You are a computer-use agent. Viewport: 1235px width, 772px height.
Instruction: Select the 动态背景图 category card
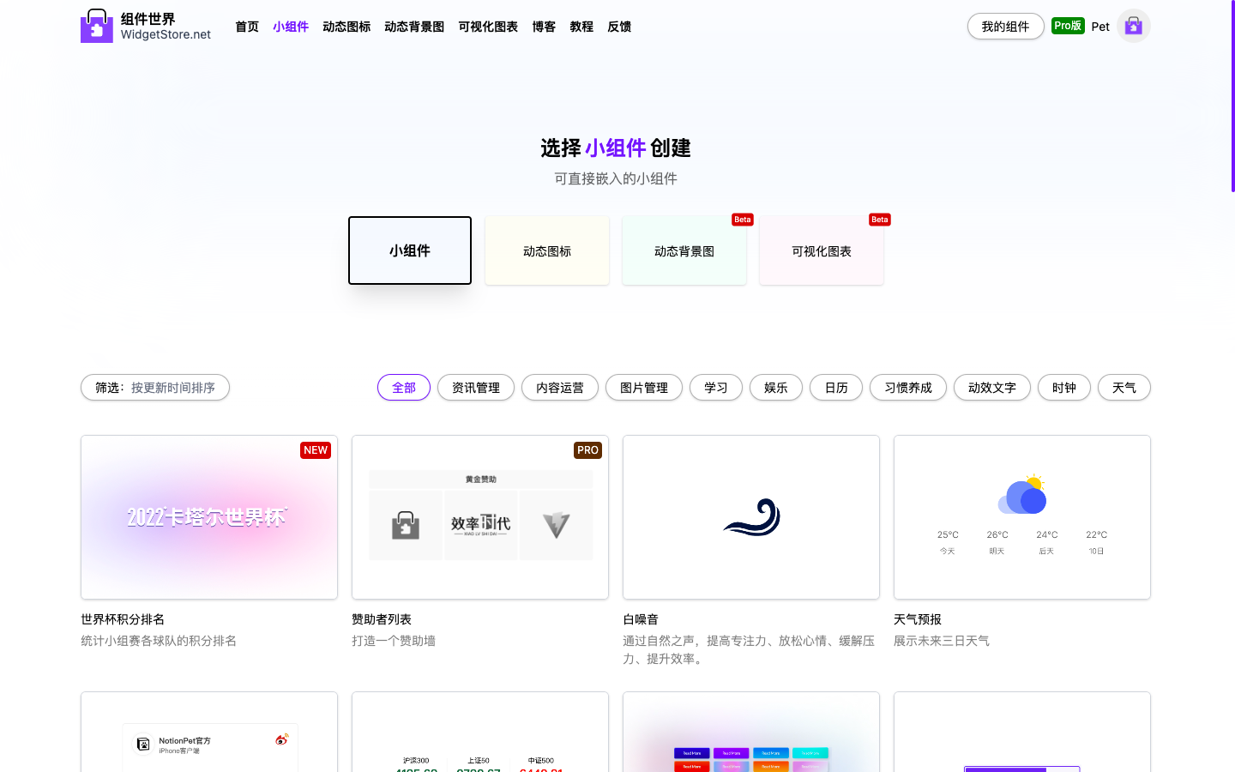(684, 250)
